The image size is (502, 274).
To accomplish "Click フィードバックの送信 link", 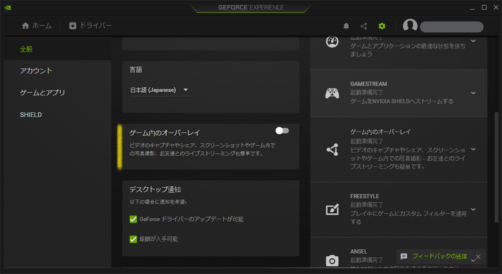I will [x=439, y=256].
